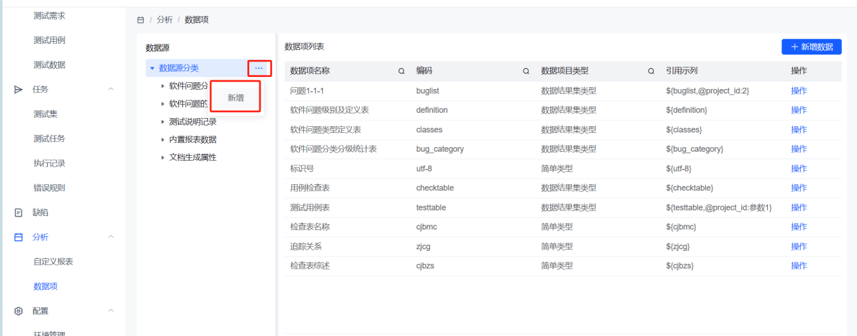Image resolution: width=857 pixels, height=336 pixels.
Task: Click the 新增数据 button
Action: tap(811, 47)
